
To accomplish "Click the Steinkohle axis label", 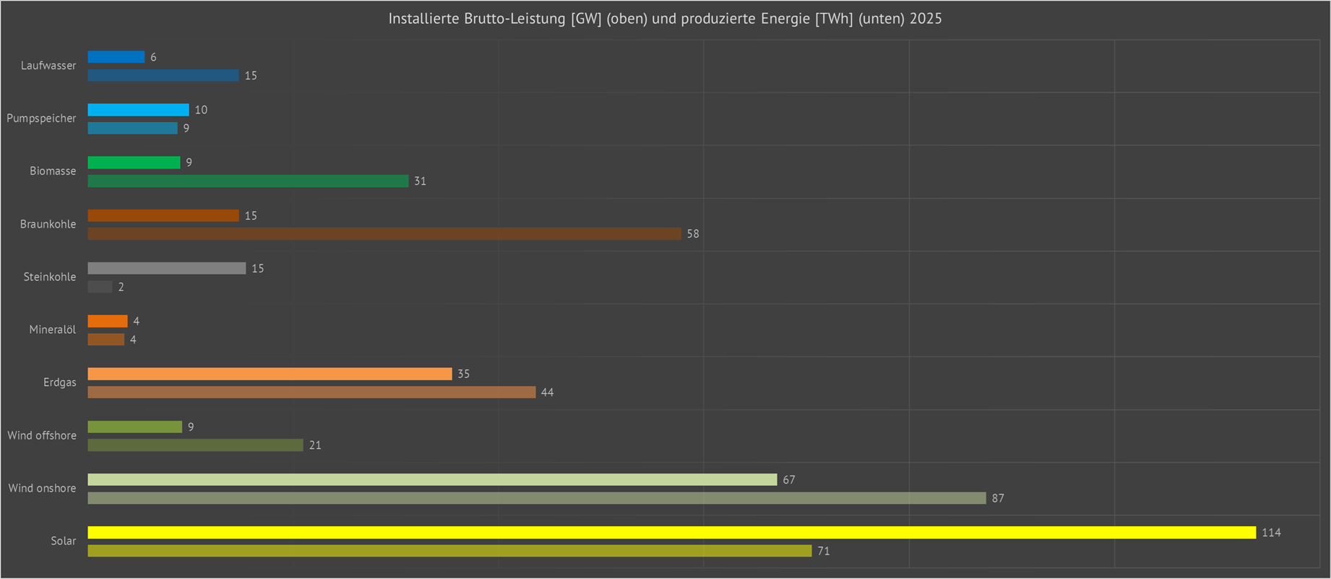I will pyautogui.click(x=49, y=277).
